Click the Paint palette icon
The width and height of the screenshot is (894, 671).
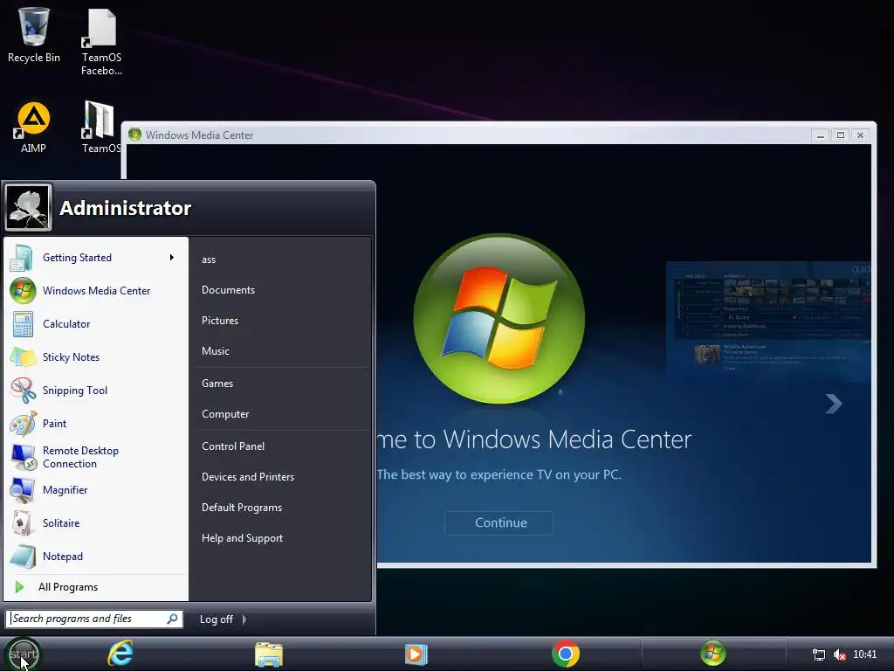(23, 424)
